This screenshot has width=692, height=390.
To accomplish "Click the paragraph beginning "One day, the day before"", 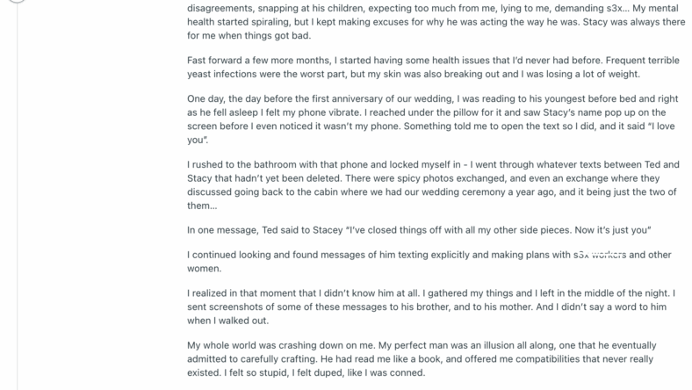I will click(x=432, y=119).
